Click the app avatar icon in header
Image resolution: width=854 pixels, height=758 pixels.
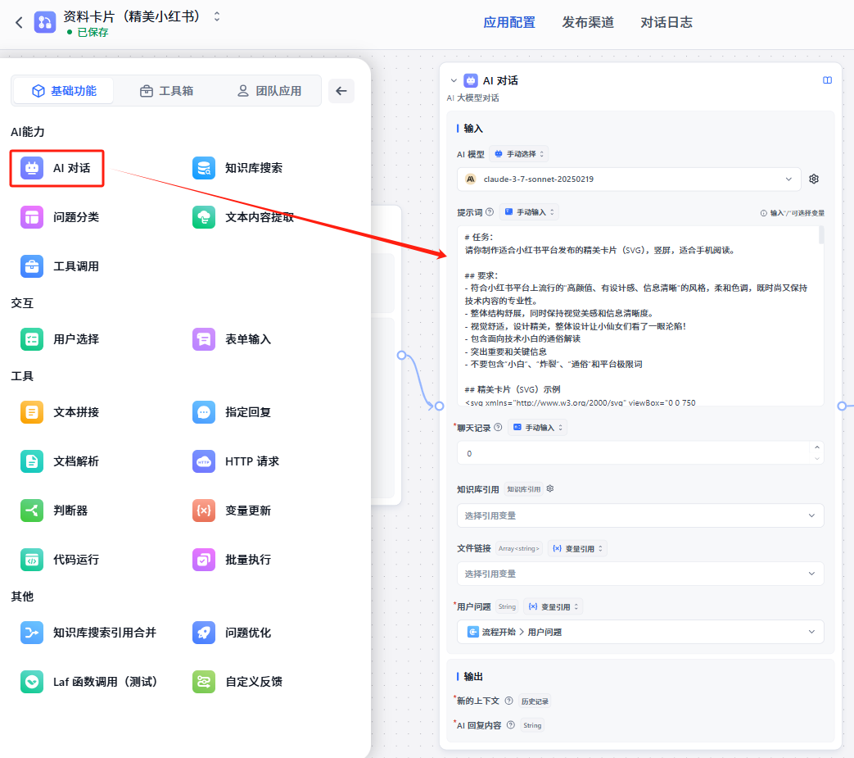(x=45, y=22)
